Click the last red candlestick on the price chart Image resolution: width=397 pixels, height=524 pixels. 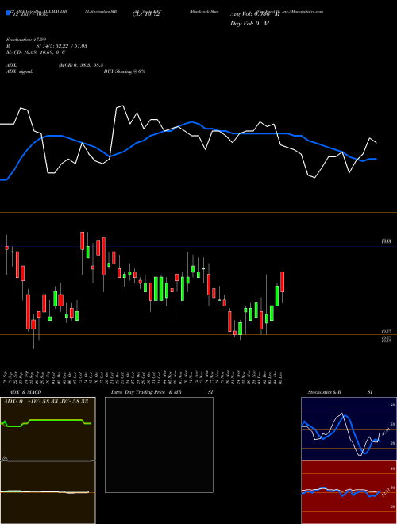[x=283, y=282]
